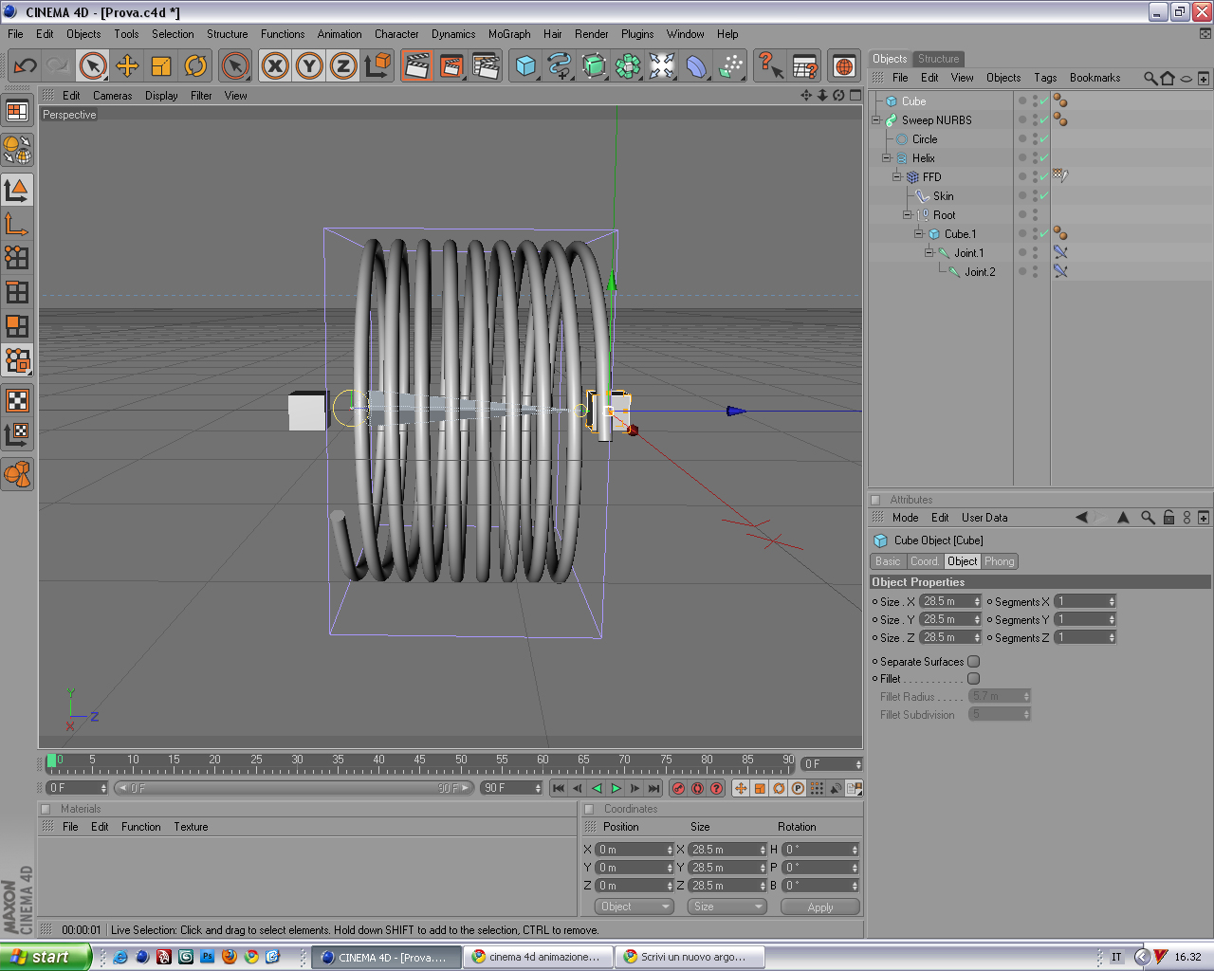Enable the Fillet checkbox
Viewport: 1214px width, 971px height.
pyautogui.click(x=973, y=679)
